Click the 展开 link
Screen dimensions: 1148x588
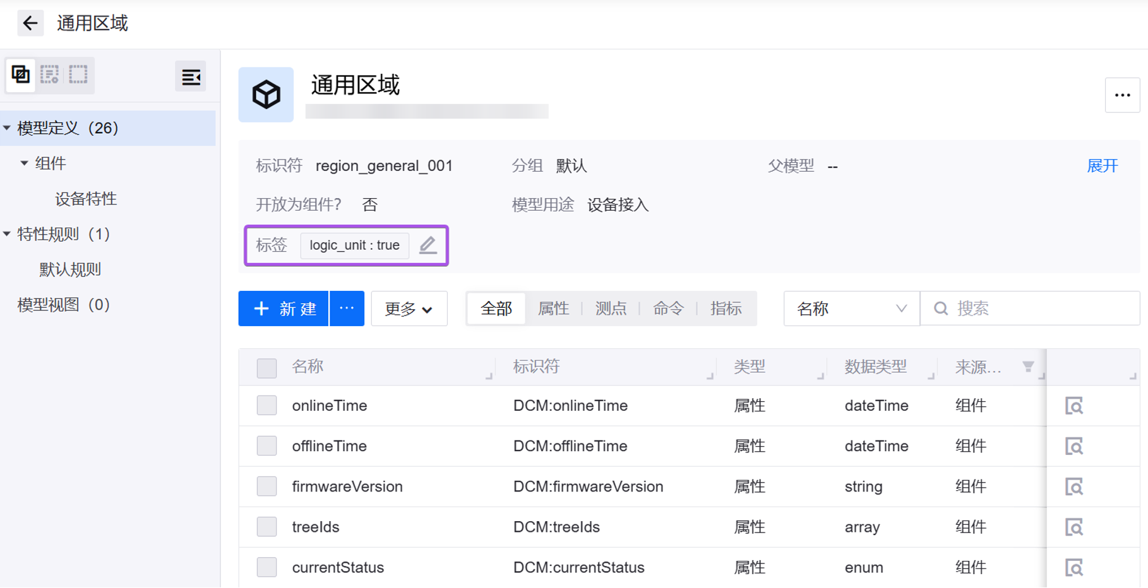click(1102, 166)
